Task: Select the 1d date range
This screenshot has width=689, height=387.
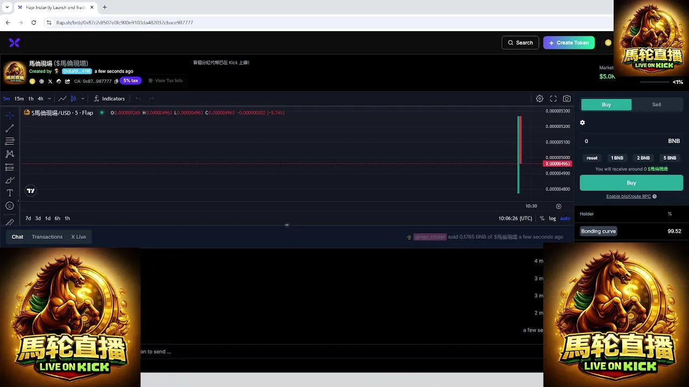Action: pos(47,218)
